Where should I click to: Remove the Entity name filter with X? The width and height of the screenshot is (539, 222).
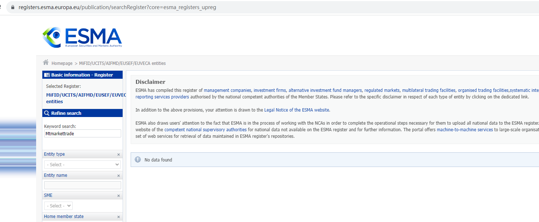(118, 176)
